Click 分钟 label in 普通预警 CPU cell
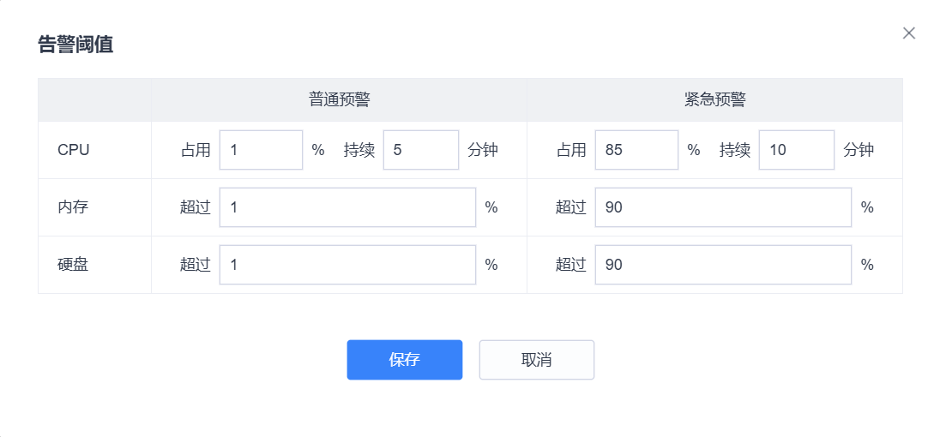Screen dimensions: 940x437 tap(483, 150)
